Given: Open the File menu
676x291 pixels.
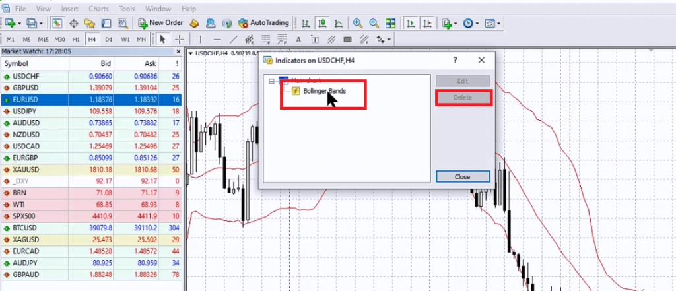Looking at the screenshot, I should coord(20,9).
